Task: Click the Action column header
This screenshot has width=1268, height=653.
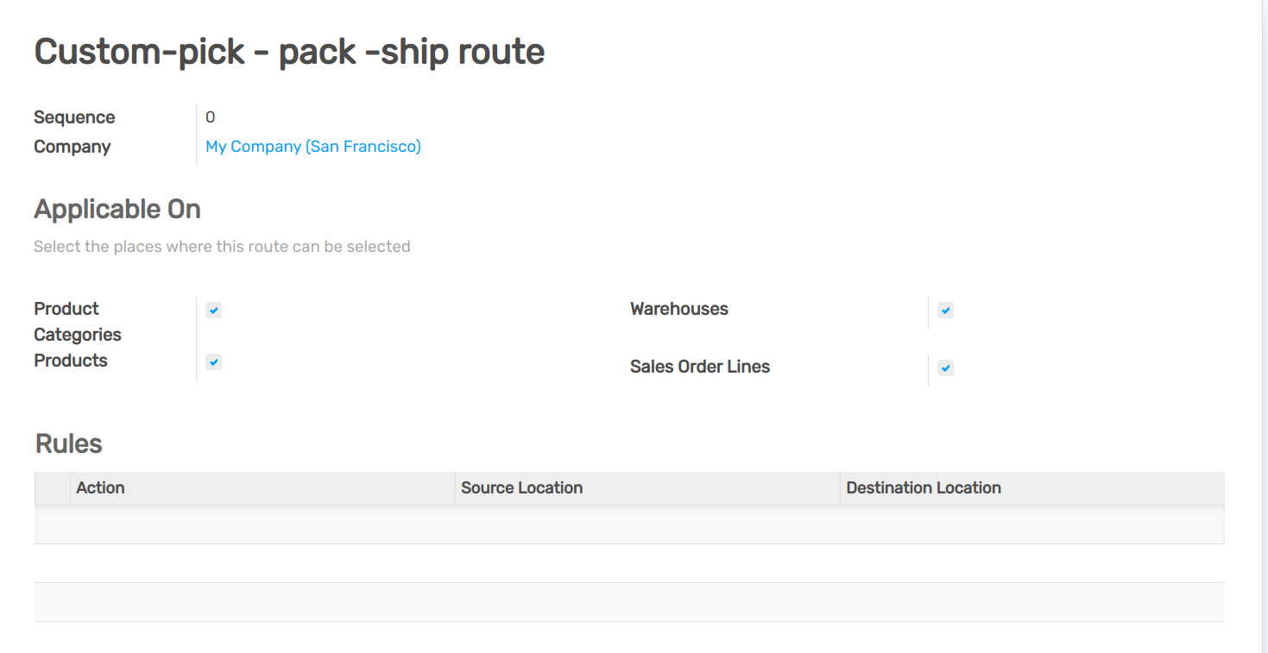Action: point(100,487)
